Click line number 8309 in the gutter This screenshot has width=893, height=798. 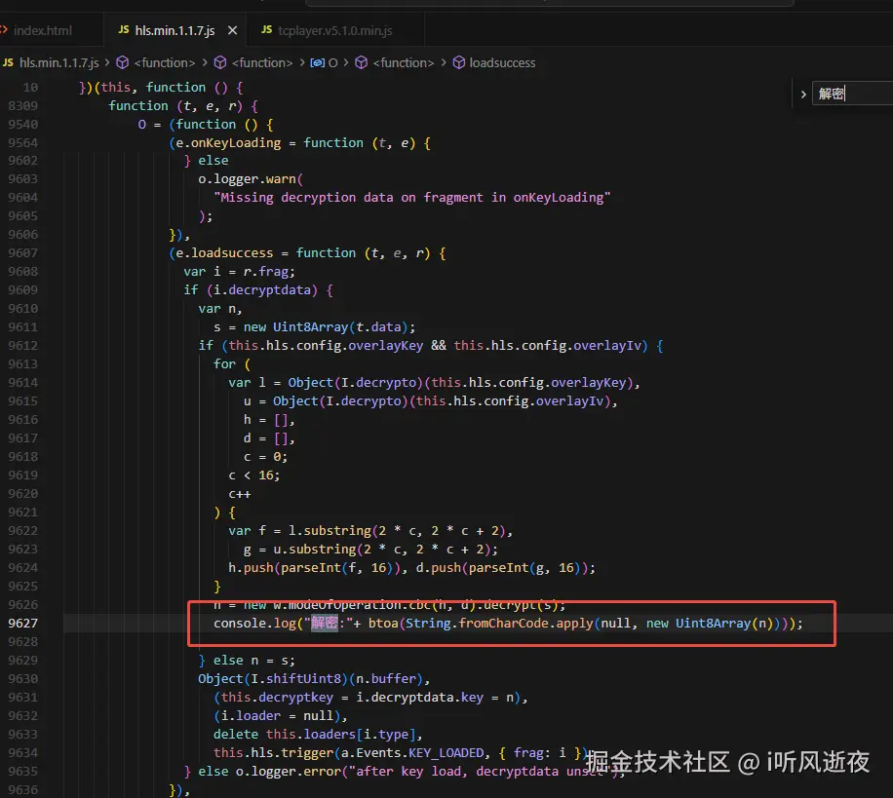(x=23, y=106)
